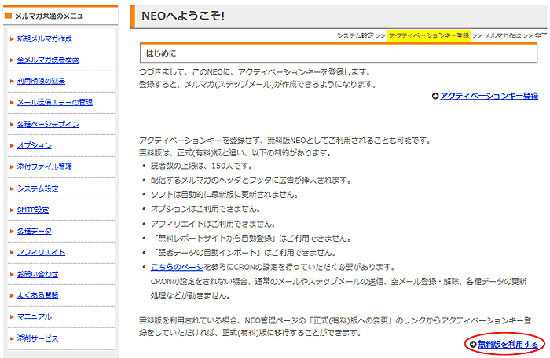Open よくある質問 in the sidebar

coord(38,295)
